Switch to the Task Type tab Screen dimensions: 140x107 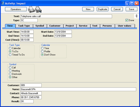[x=24, y=26]
